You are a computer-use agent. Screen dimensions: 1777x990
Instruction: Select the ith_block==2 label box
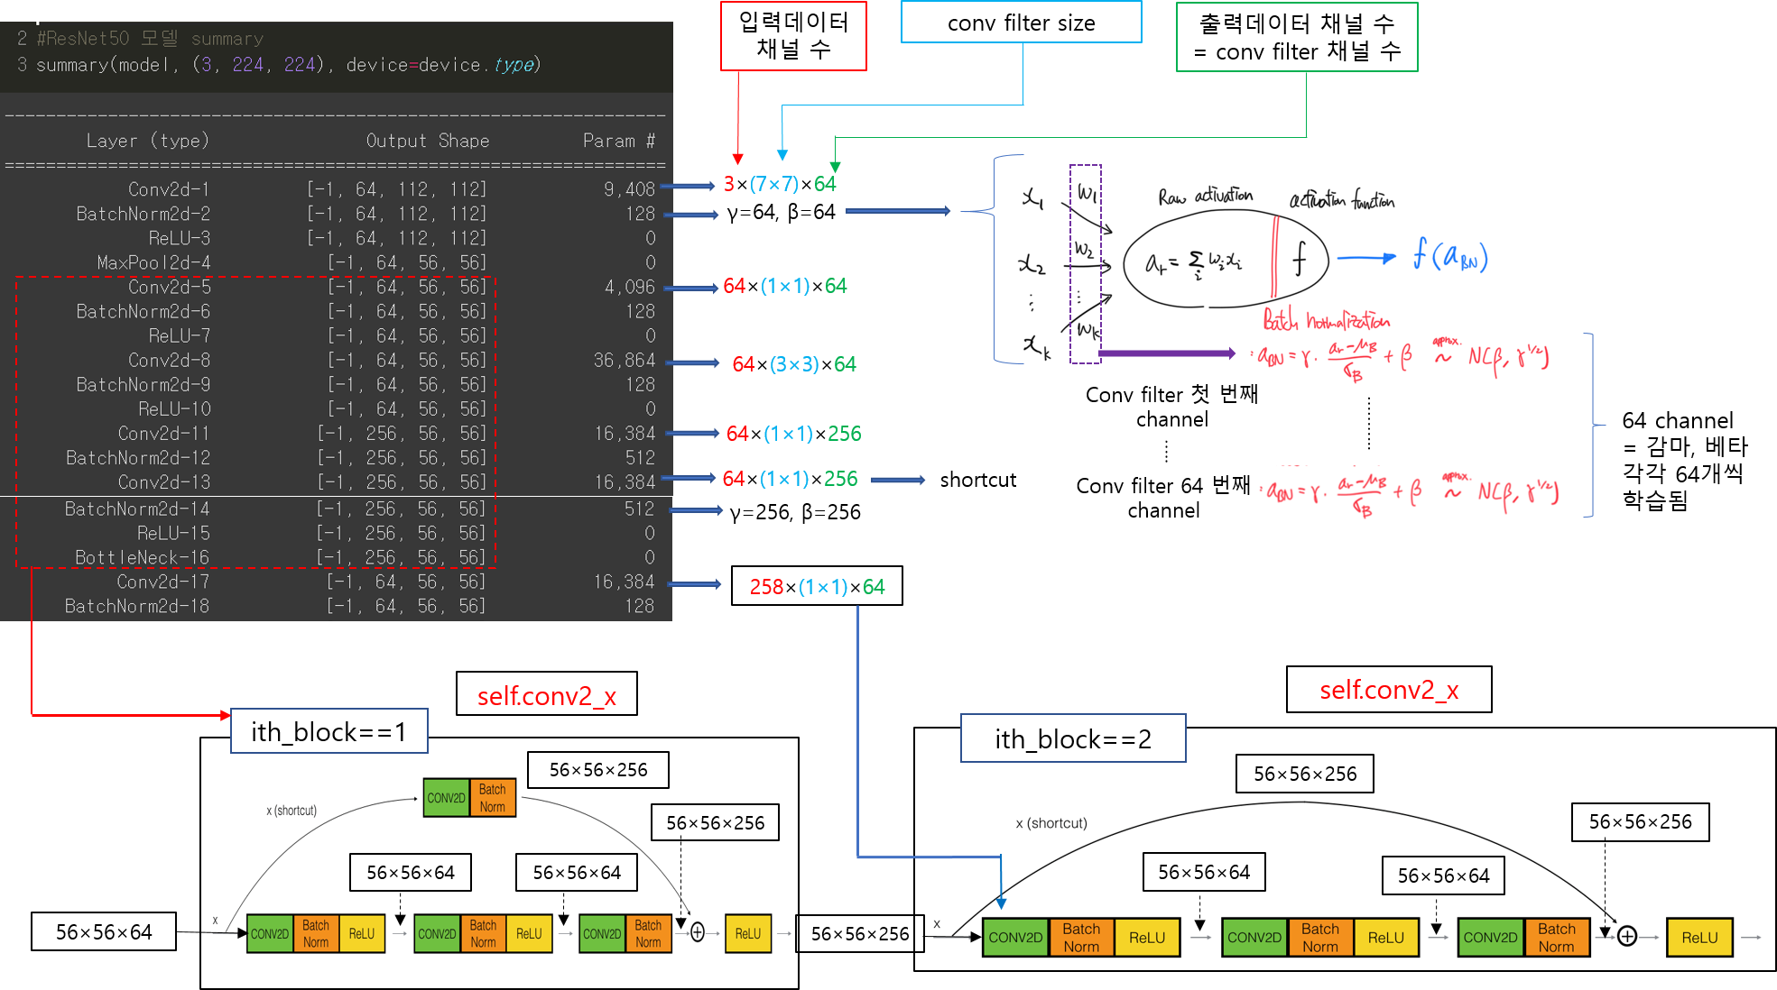click(x=1072, y=739)
